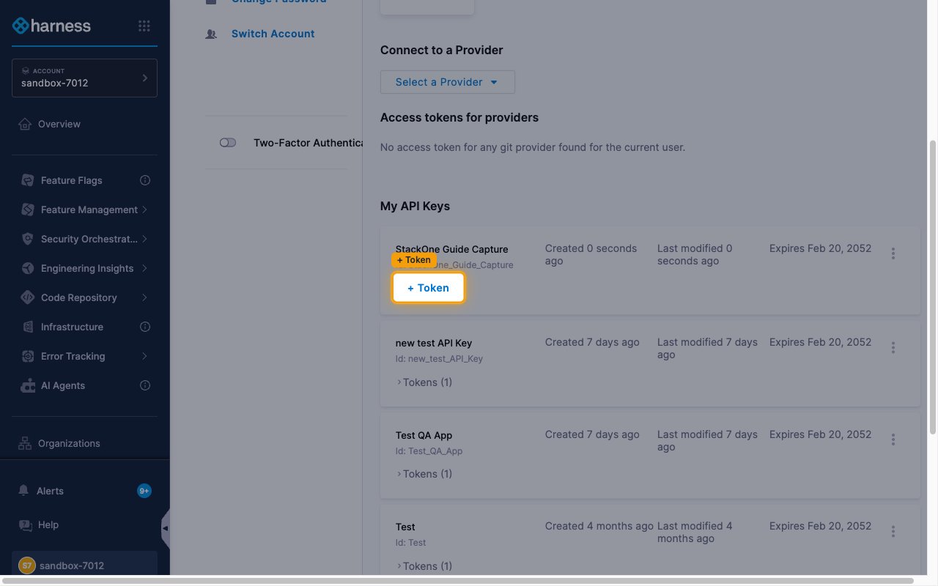
Task: Open Organizations in sidebar
Action: coord(69,443)
